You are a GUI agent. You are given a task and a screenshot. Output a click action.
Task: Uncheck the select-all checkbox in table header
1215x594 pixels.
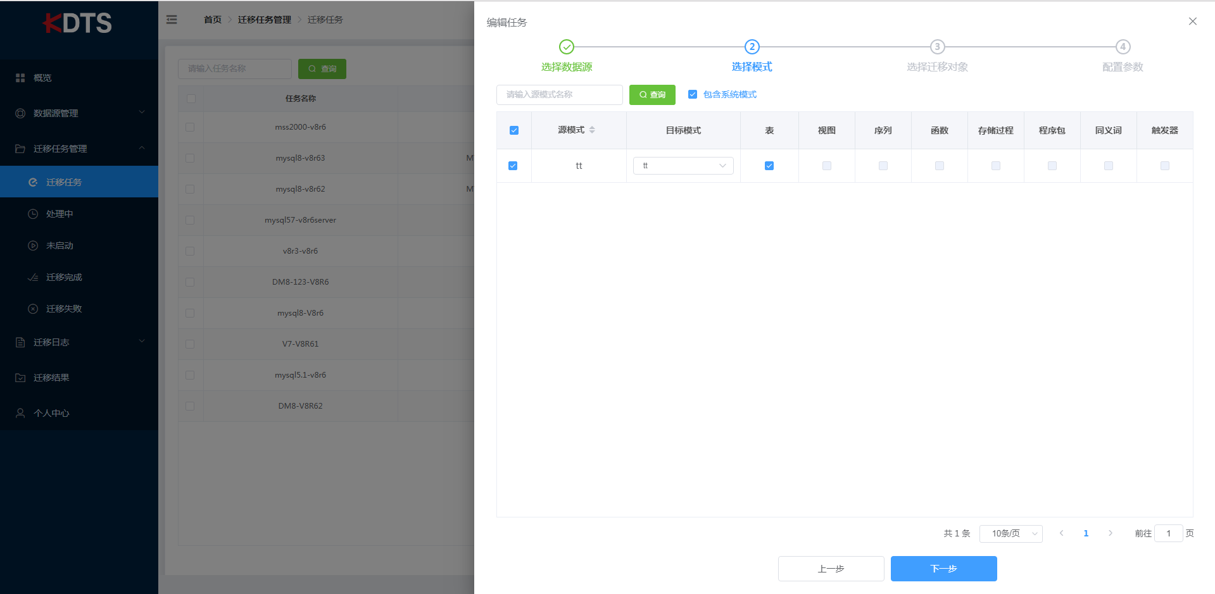513,130
